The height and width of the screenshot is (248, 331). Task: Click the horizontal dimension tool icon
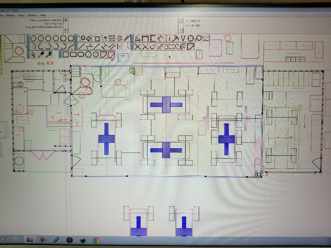145,38
